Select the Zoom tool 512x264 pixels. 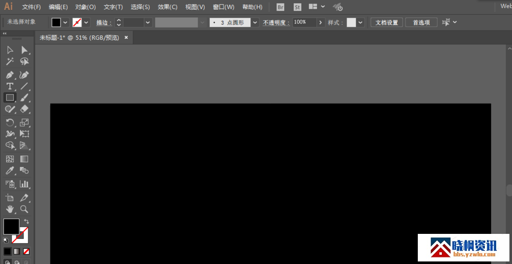pyautogui.click(x=24, y=209)
